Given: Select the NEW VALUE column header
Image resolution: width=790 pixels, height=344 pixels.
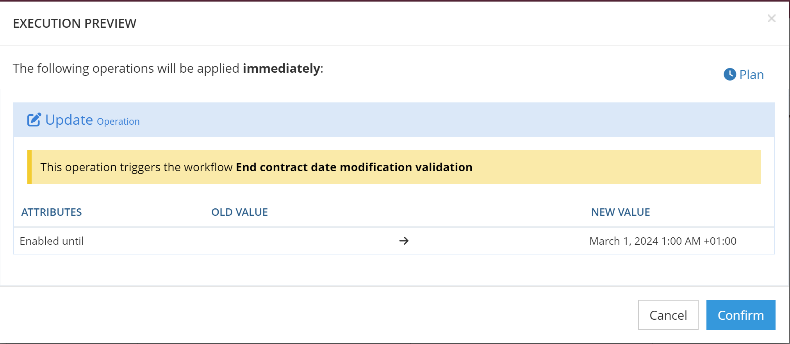Looking at the screenshot, I should pyautogui.click(x=620, y=212).
